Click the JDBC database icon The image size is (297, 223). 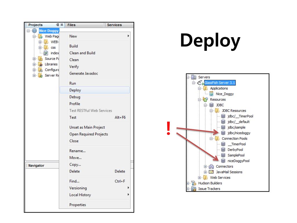[x=211, y=105]
